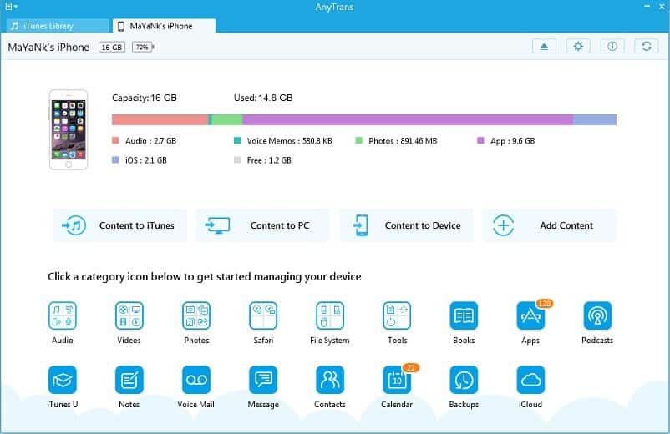Click the iPhone device thumbnail image
The height and width of the screenshot is (434, 670).
coord(69,129)
